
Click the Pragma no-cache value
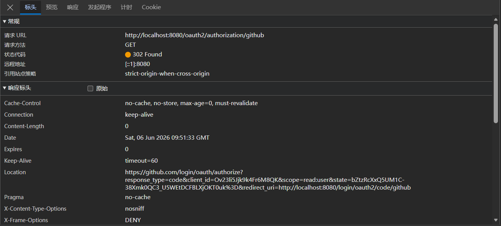138,197
